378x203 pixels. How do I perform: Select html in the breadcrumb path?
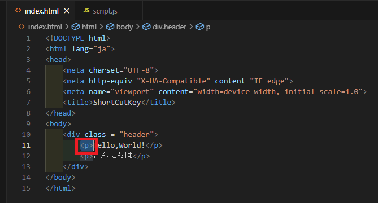tap(89, 27)
